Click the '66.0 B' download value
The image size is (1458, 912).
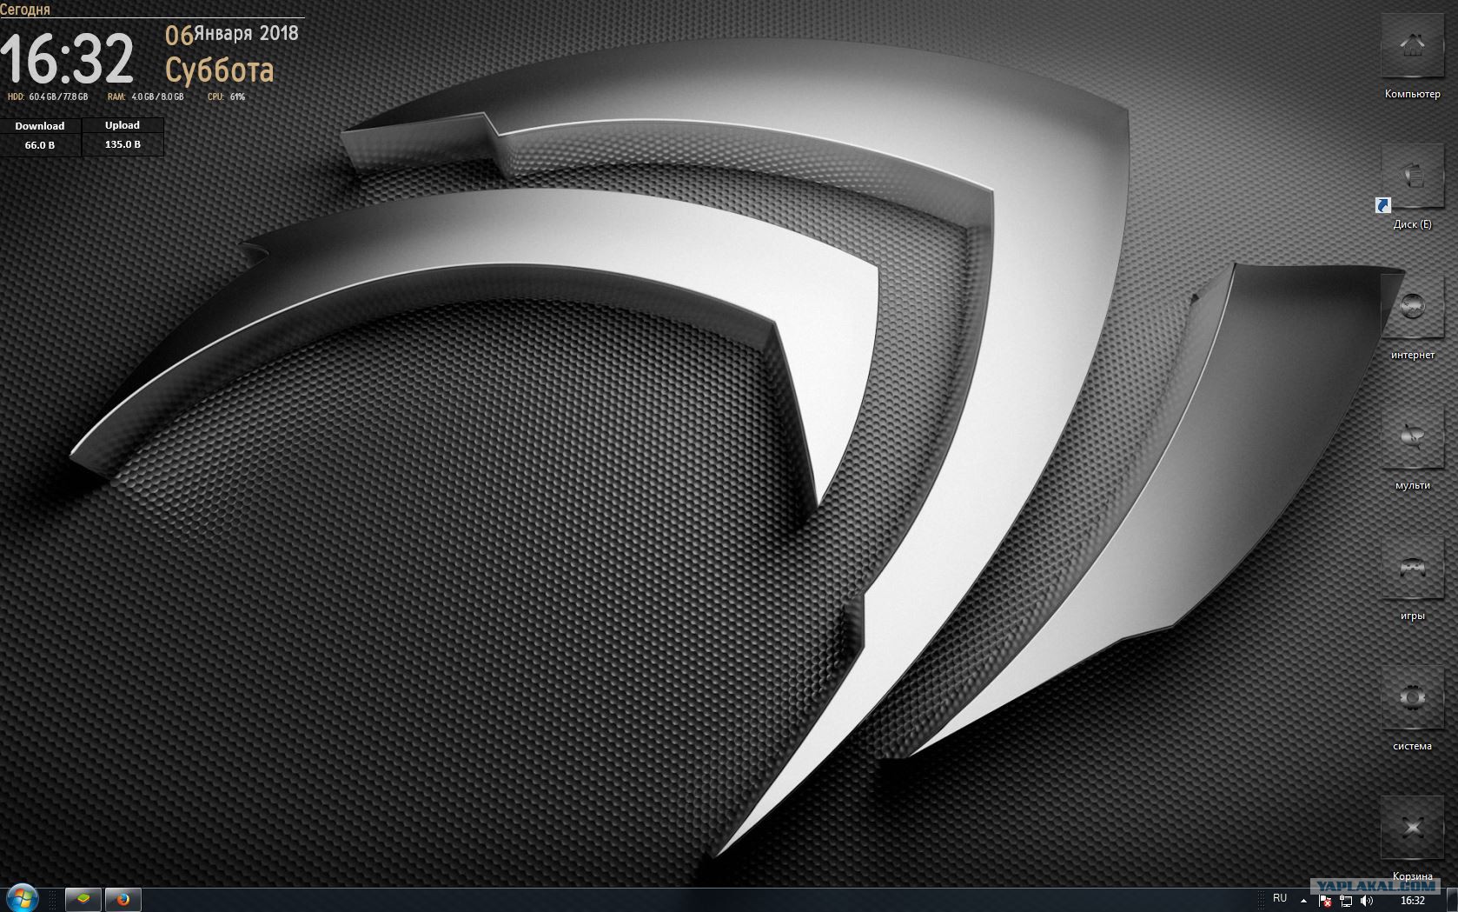tap(40, 145)
